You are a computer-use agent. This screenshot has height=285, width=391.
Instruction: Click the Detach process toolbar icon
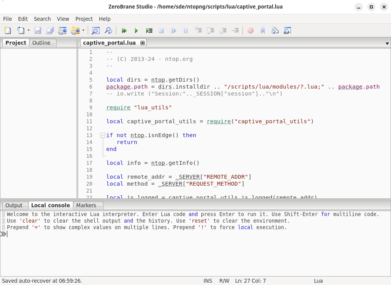click(x=173, y=30)
